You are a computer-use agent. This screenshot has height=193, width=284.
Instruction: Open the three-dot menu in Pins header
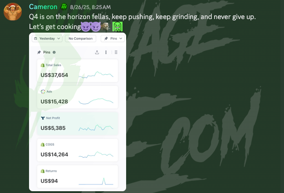[x=106, y=53]
